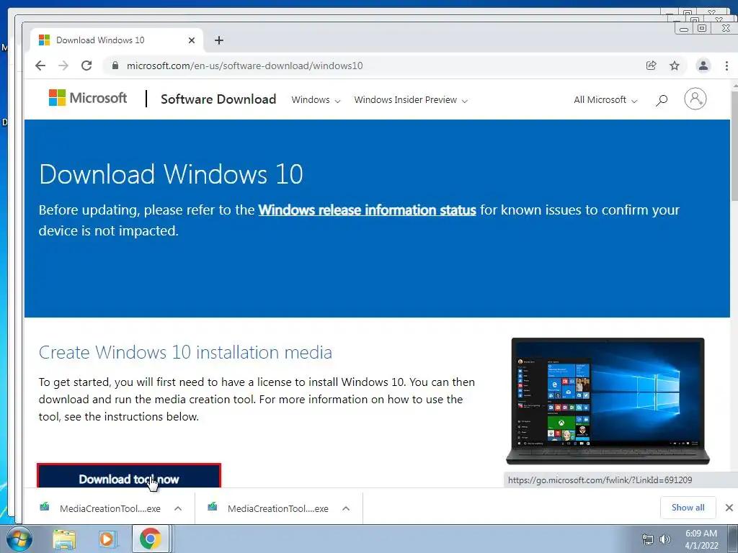
Task: Open Windows release information status link
Action: (367, 210)
